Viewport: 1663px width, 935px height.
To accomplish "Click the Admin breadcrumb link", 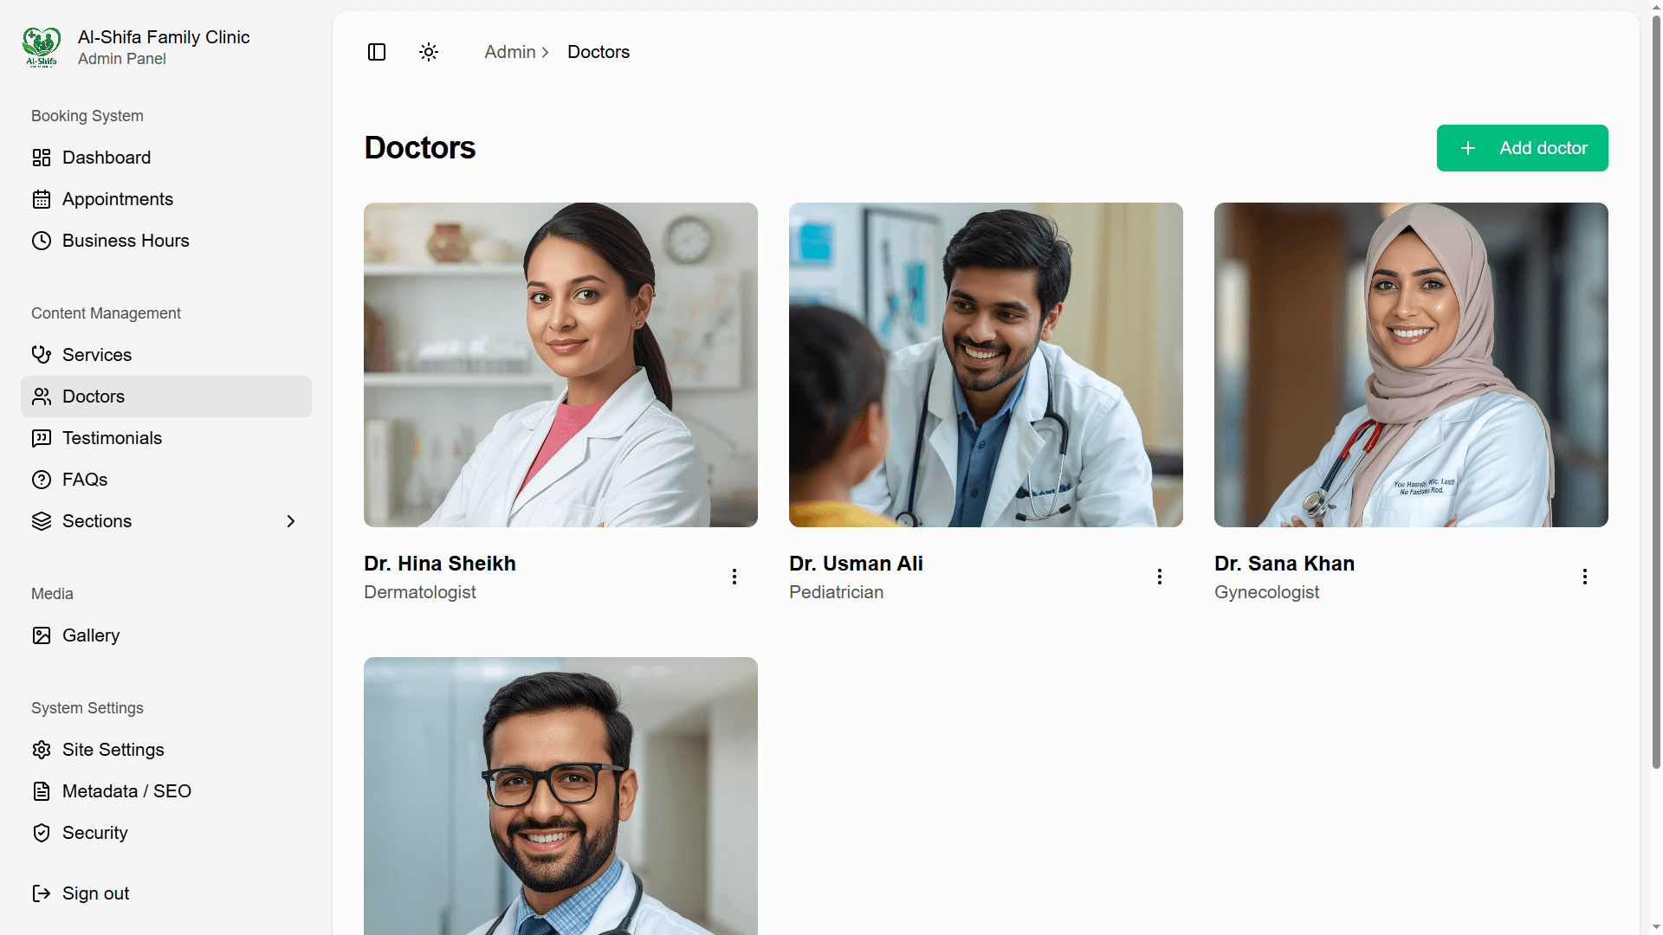I will coord(510,52).
